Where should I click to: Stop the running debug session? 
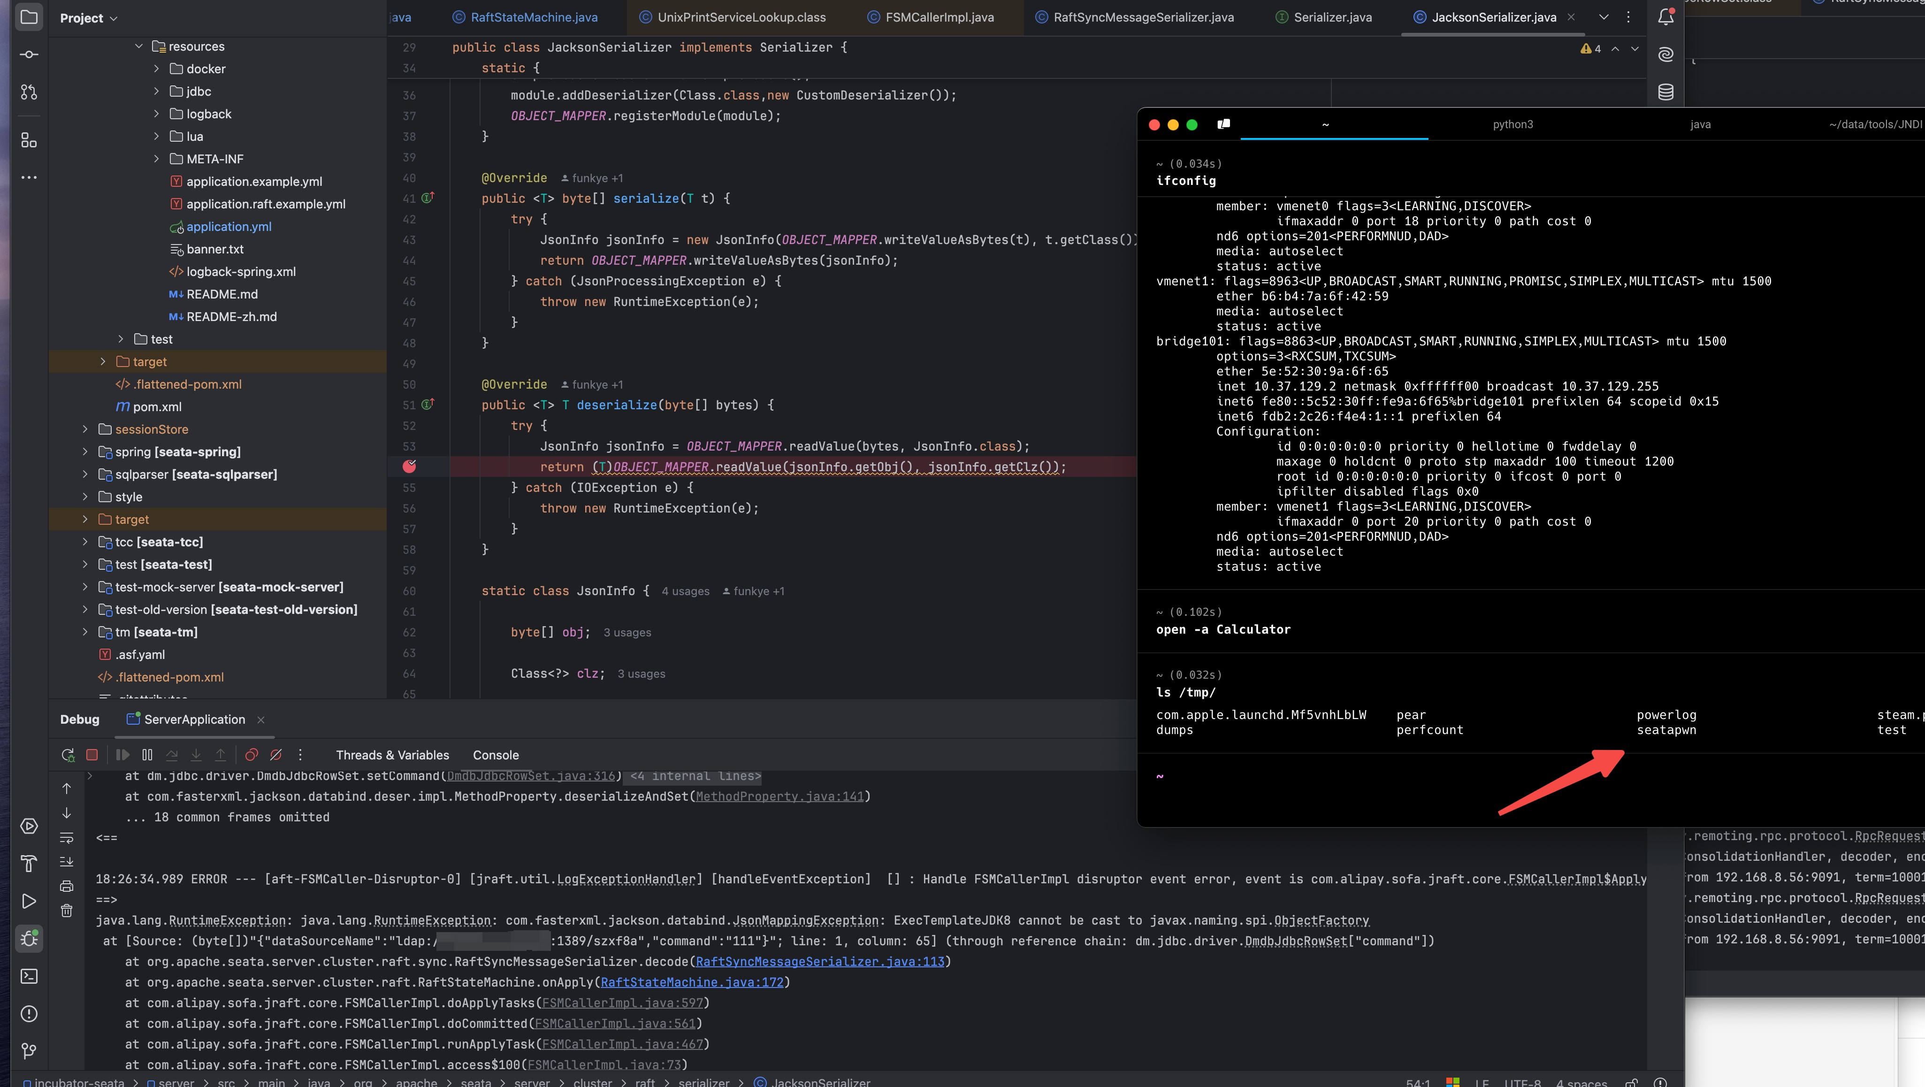tap(92, 755)
